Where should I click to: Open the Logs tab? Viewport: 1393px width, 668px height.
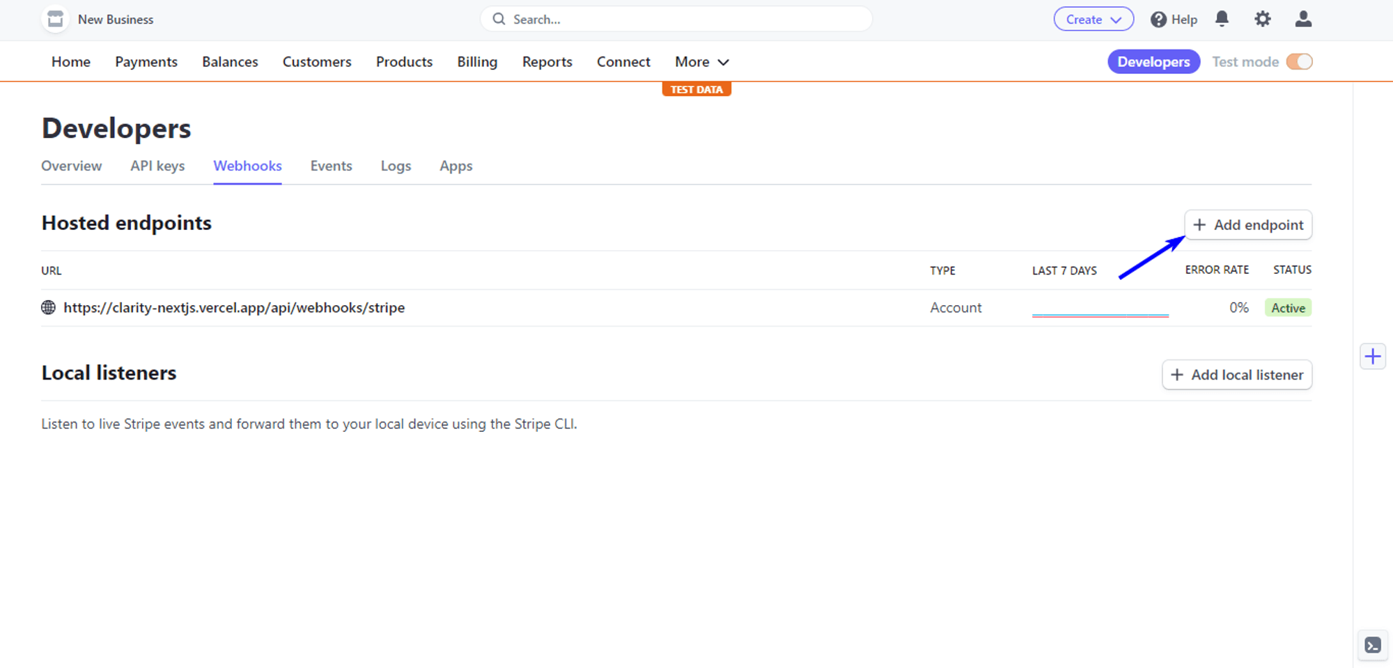click(396, 166)
